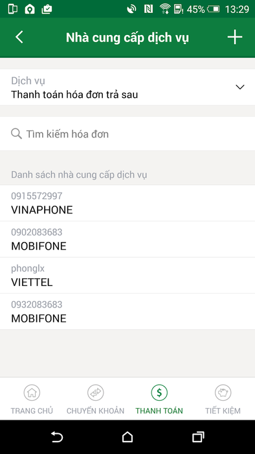Select Thanh Toán dollar icon
255x454 pixels.
tap(159, 392)
